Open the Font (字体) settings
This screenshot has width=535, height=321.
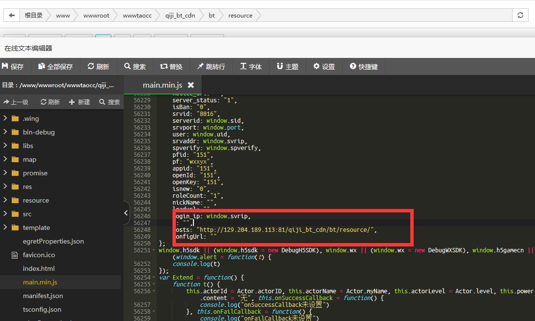tap(251, 67)
